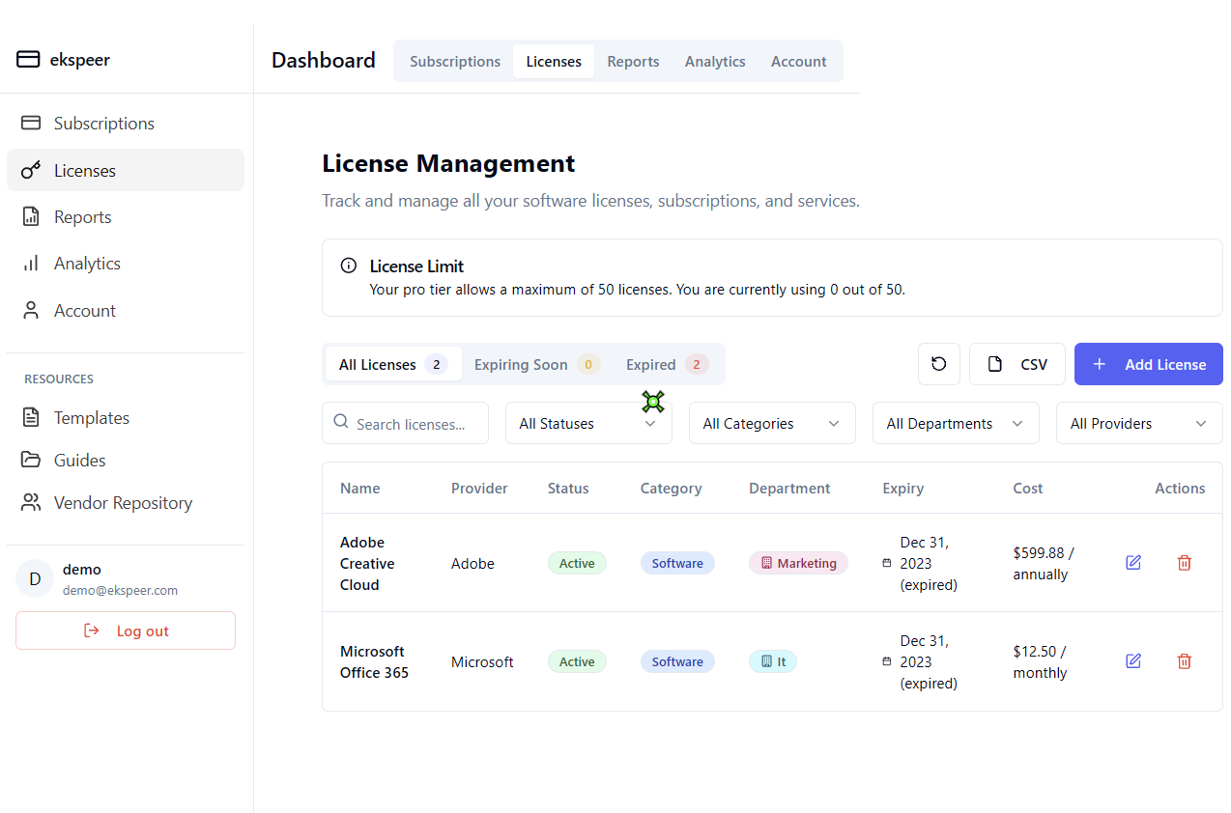This screenshot has width=1231, height=813.
Task: Click trash icon for Microsoft Office 365
Action: click(x=1184, y=661)
